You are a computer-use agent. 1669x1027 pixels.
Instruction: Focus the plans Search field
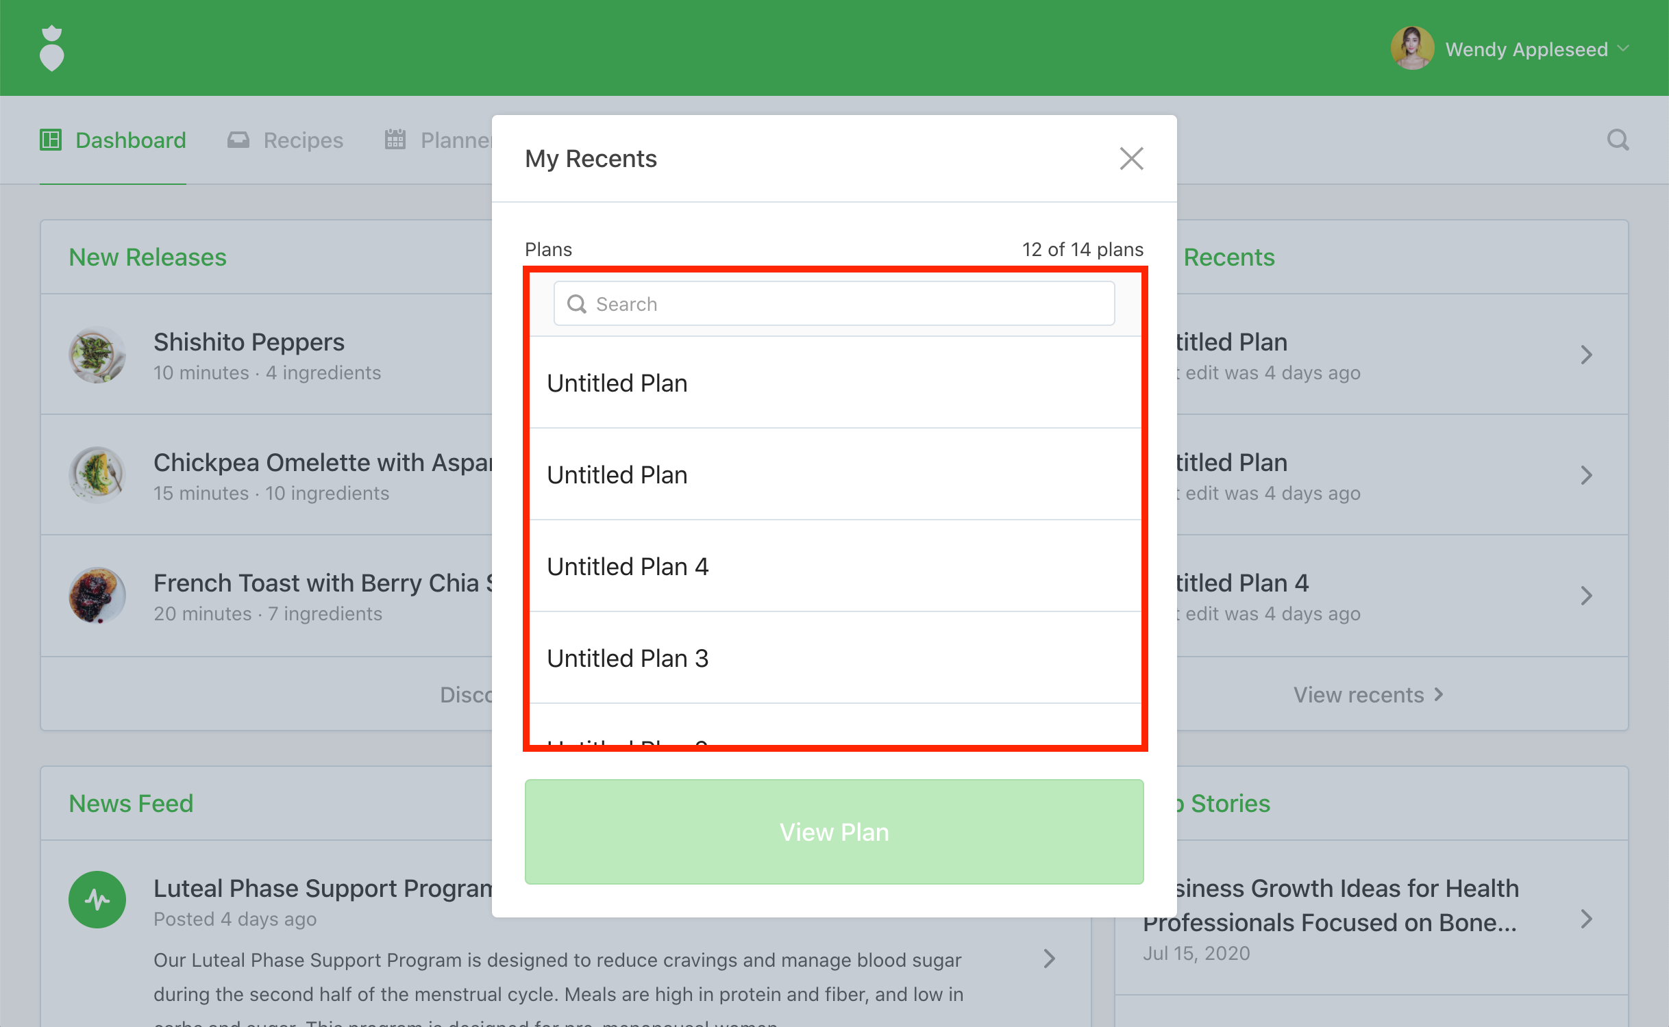pyautogui.click(x=834, y=304)
